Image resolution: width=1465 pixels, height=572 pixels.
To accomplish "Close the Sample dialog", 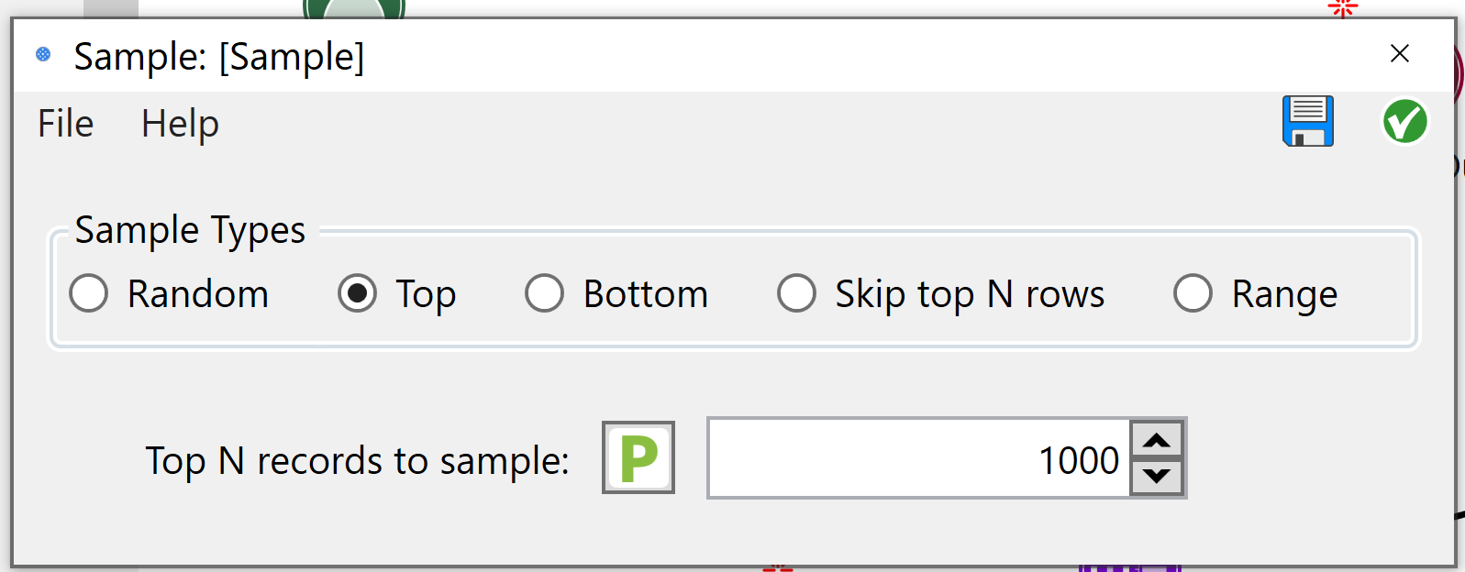I will pyautogui.click(x=1400, y=54).
